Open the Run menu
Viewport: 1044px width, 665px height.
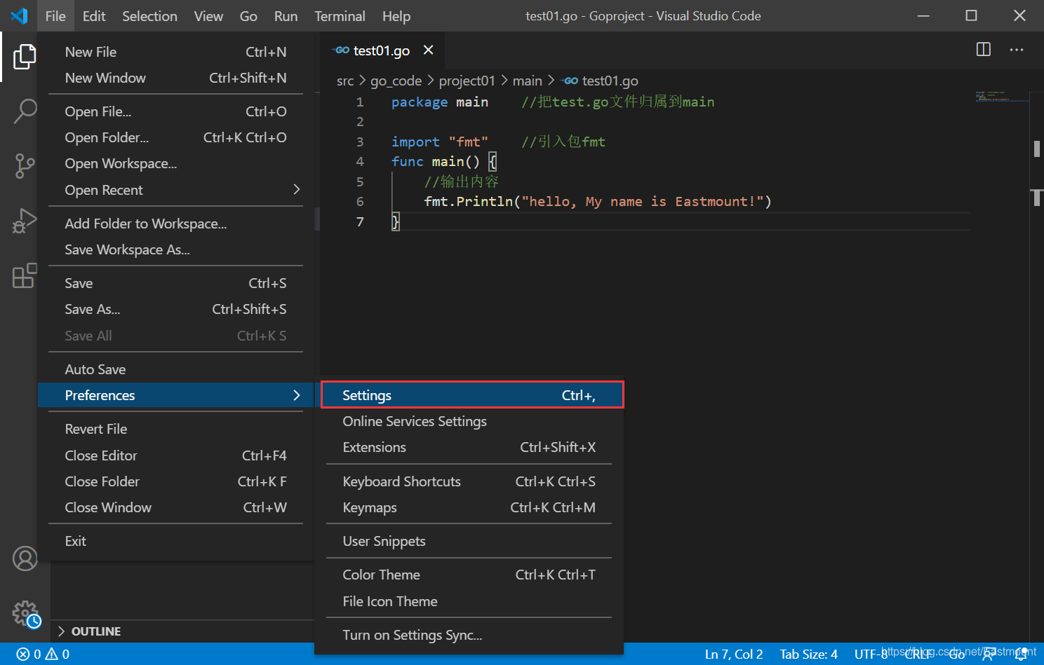pyautogui.click(x=286, y=15)
